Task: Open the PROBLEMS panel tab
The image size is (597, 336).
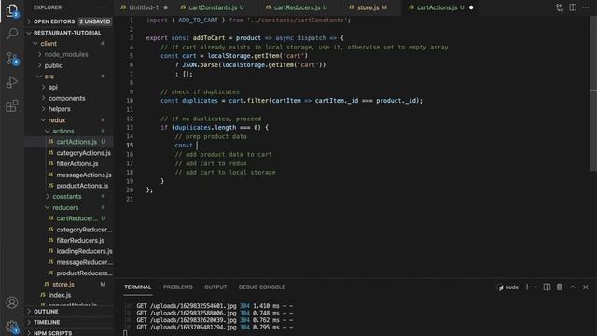Action: pyautogui.click(x=178, y=287)
